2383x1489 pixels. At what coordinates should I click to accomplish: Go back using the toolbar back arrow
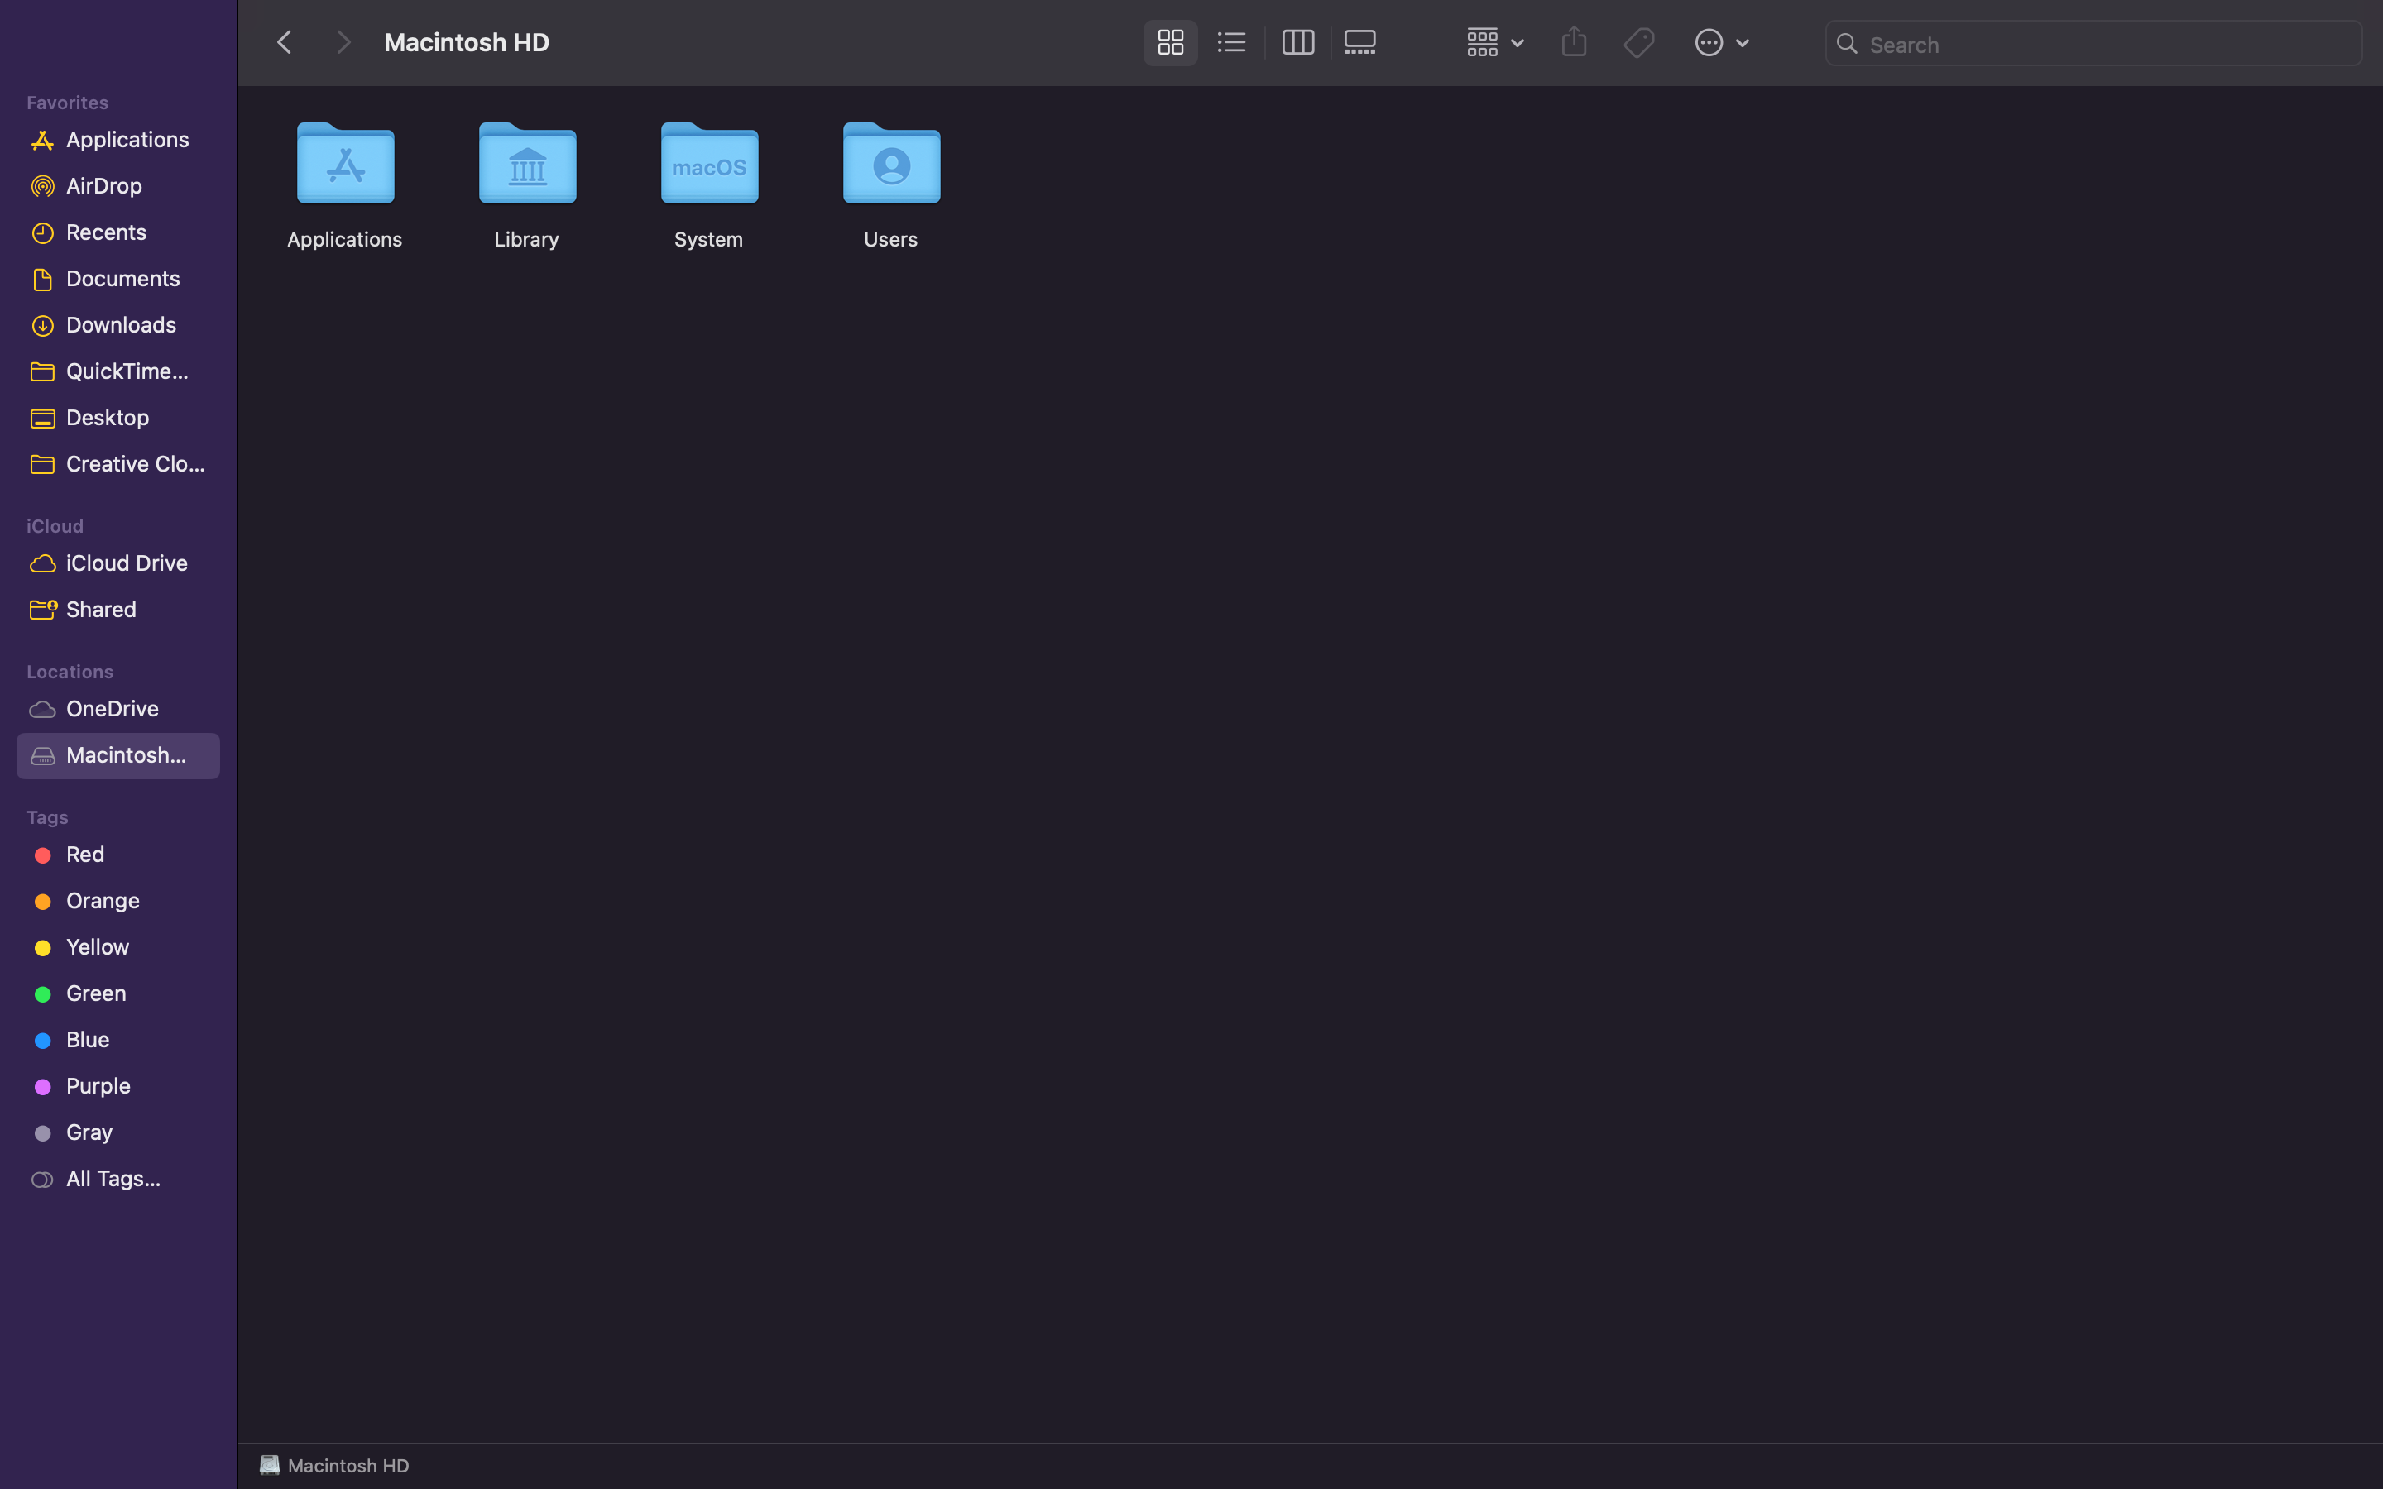point(285,42)
